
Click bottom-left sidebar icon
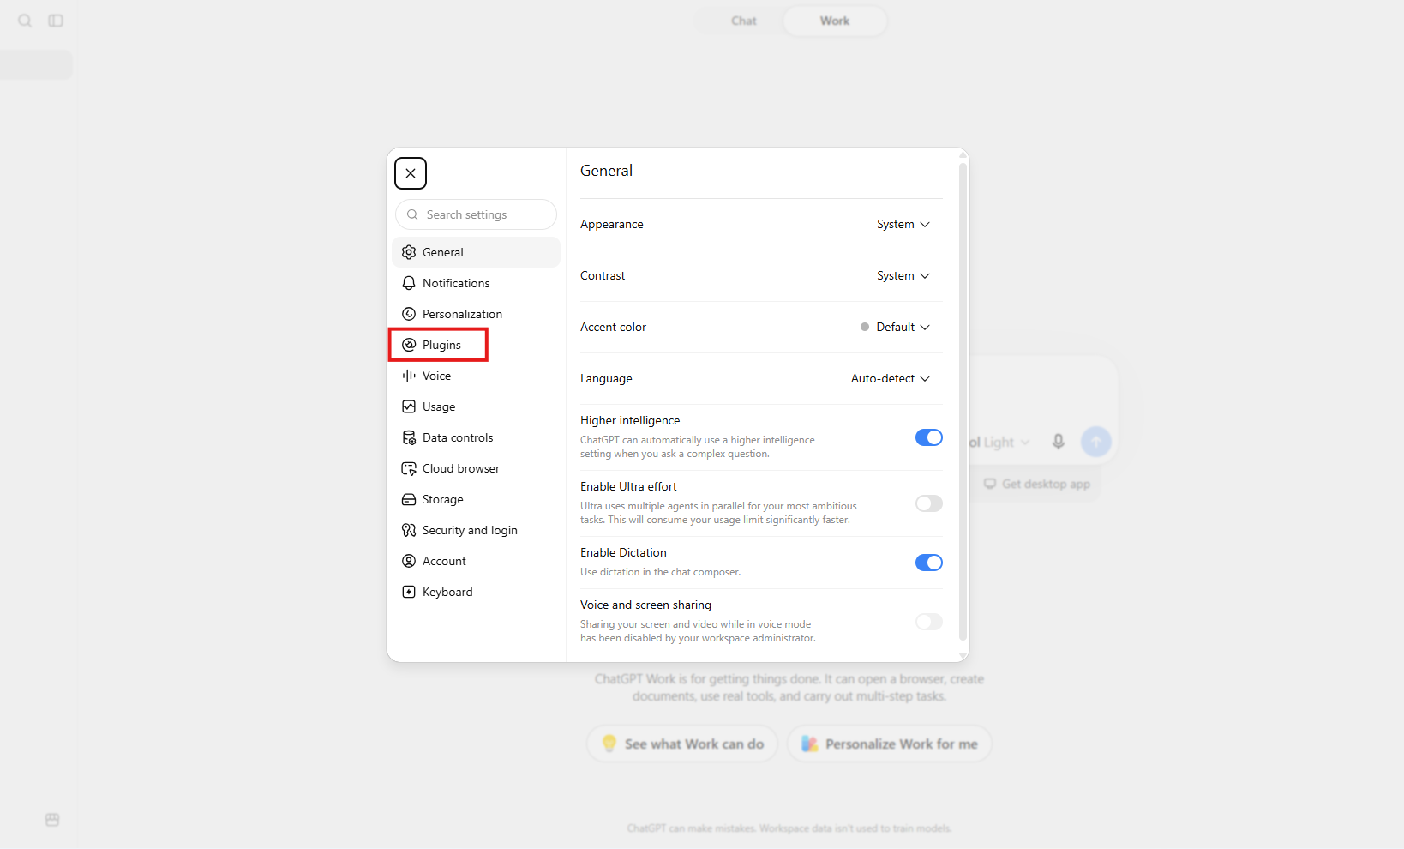52,820
